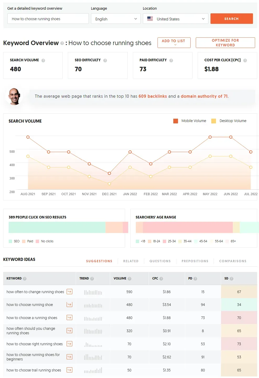Image resolution: width=259 pixels, height=378 pixels.
Task: Open the Language dropdown set to English
Action: point(116,19)
